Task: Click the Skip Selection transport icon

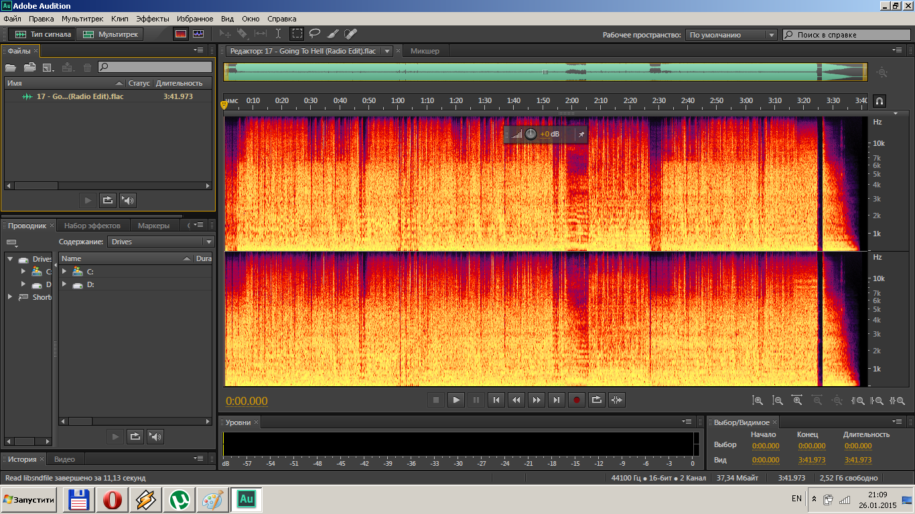Action: 617,400
